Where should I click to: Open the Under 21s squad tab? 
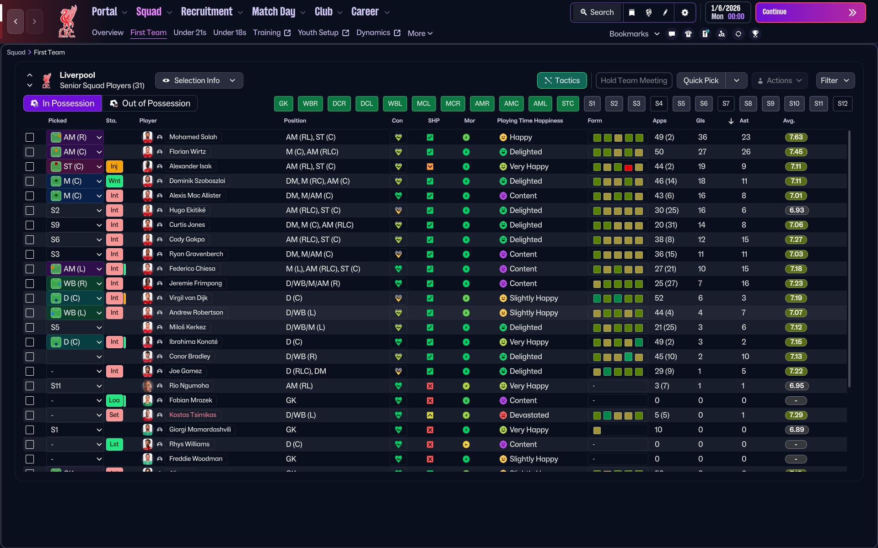[189, 32]
